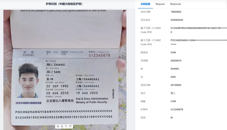
Task: Click the 性别 field label
Action: click(x=143, y=118)
